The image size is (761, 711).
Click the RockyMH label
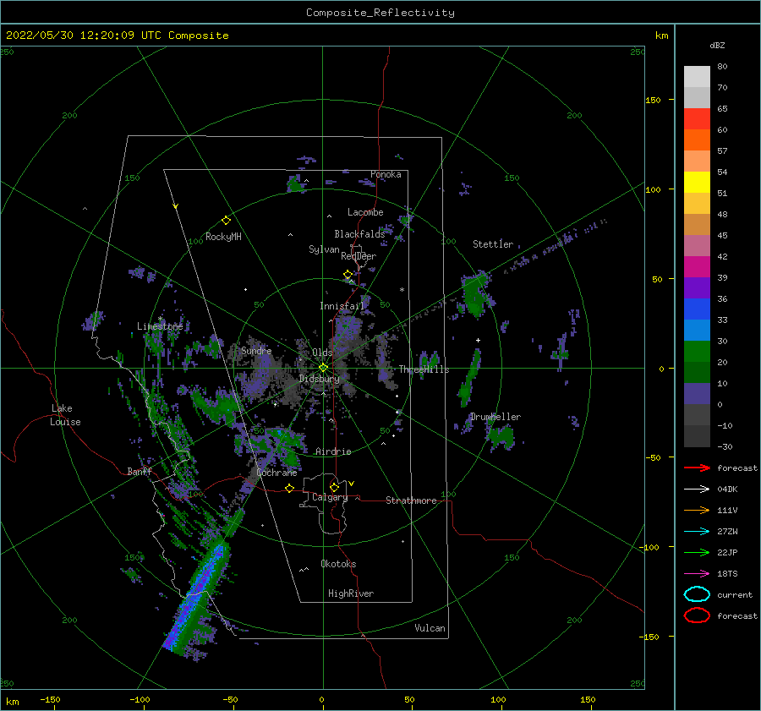pyautogui.click(x=223, y=237)
